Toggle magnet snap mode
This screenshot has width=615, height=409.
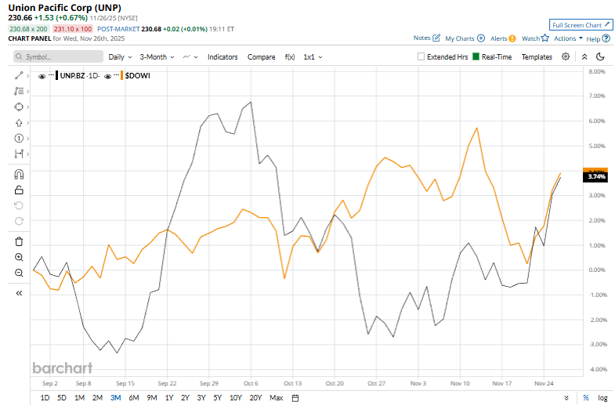[19, 174]
